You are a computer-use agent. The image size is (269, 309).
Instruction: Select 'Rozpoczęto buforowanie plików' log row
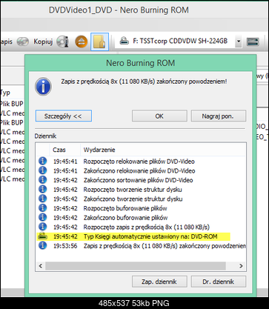(141, 208)
